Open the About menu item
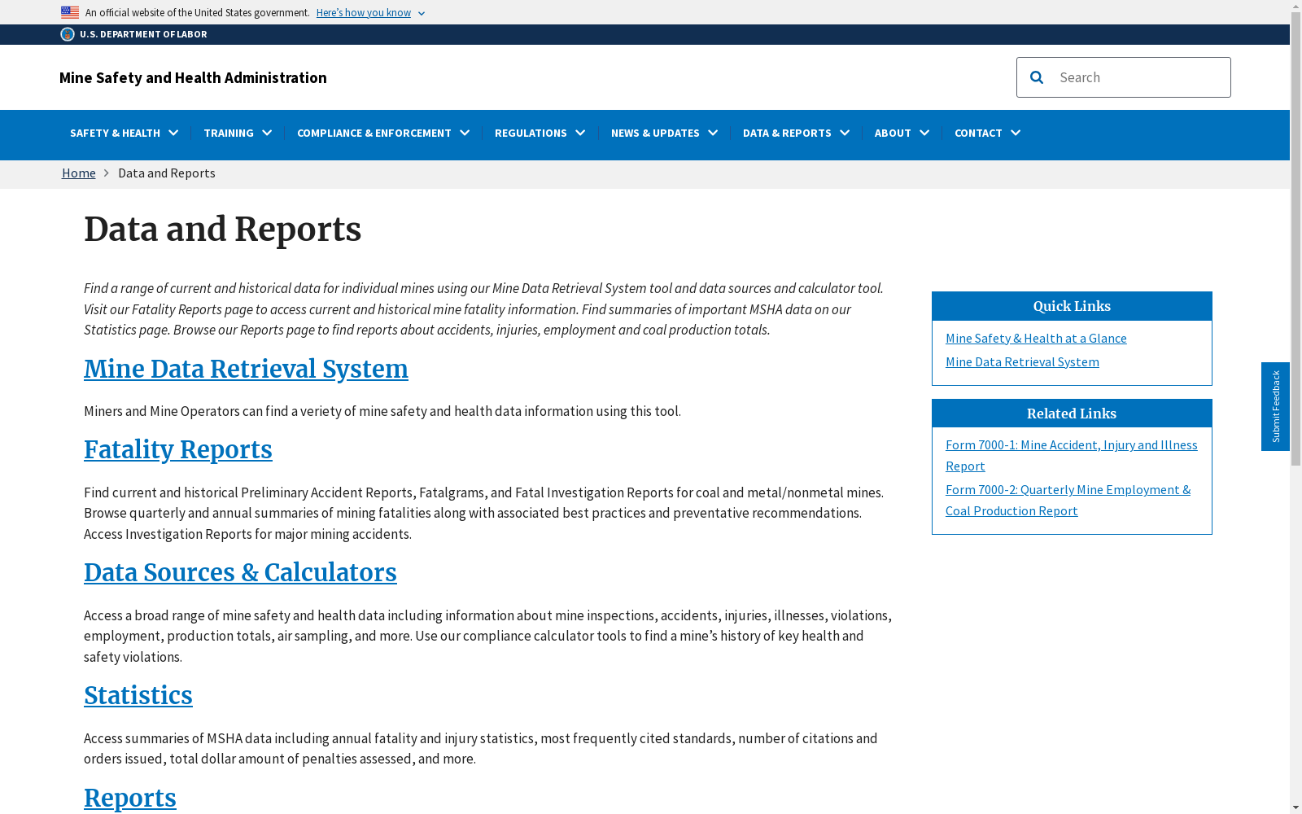Screen dimensions: 1302x814 (x=902, y=133)
